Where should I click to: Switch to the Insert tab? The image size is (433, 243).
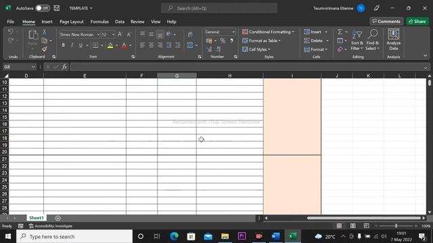[47, 22]
